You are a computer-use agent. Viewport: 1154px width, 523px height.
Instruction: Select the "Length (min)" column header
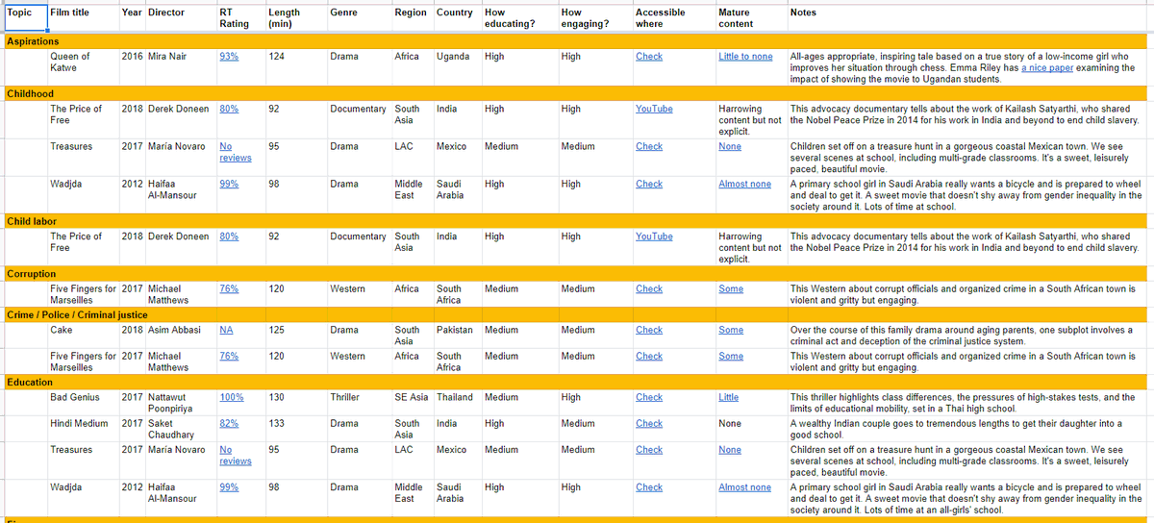click(x=295, y=18)
